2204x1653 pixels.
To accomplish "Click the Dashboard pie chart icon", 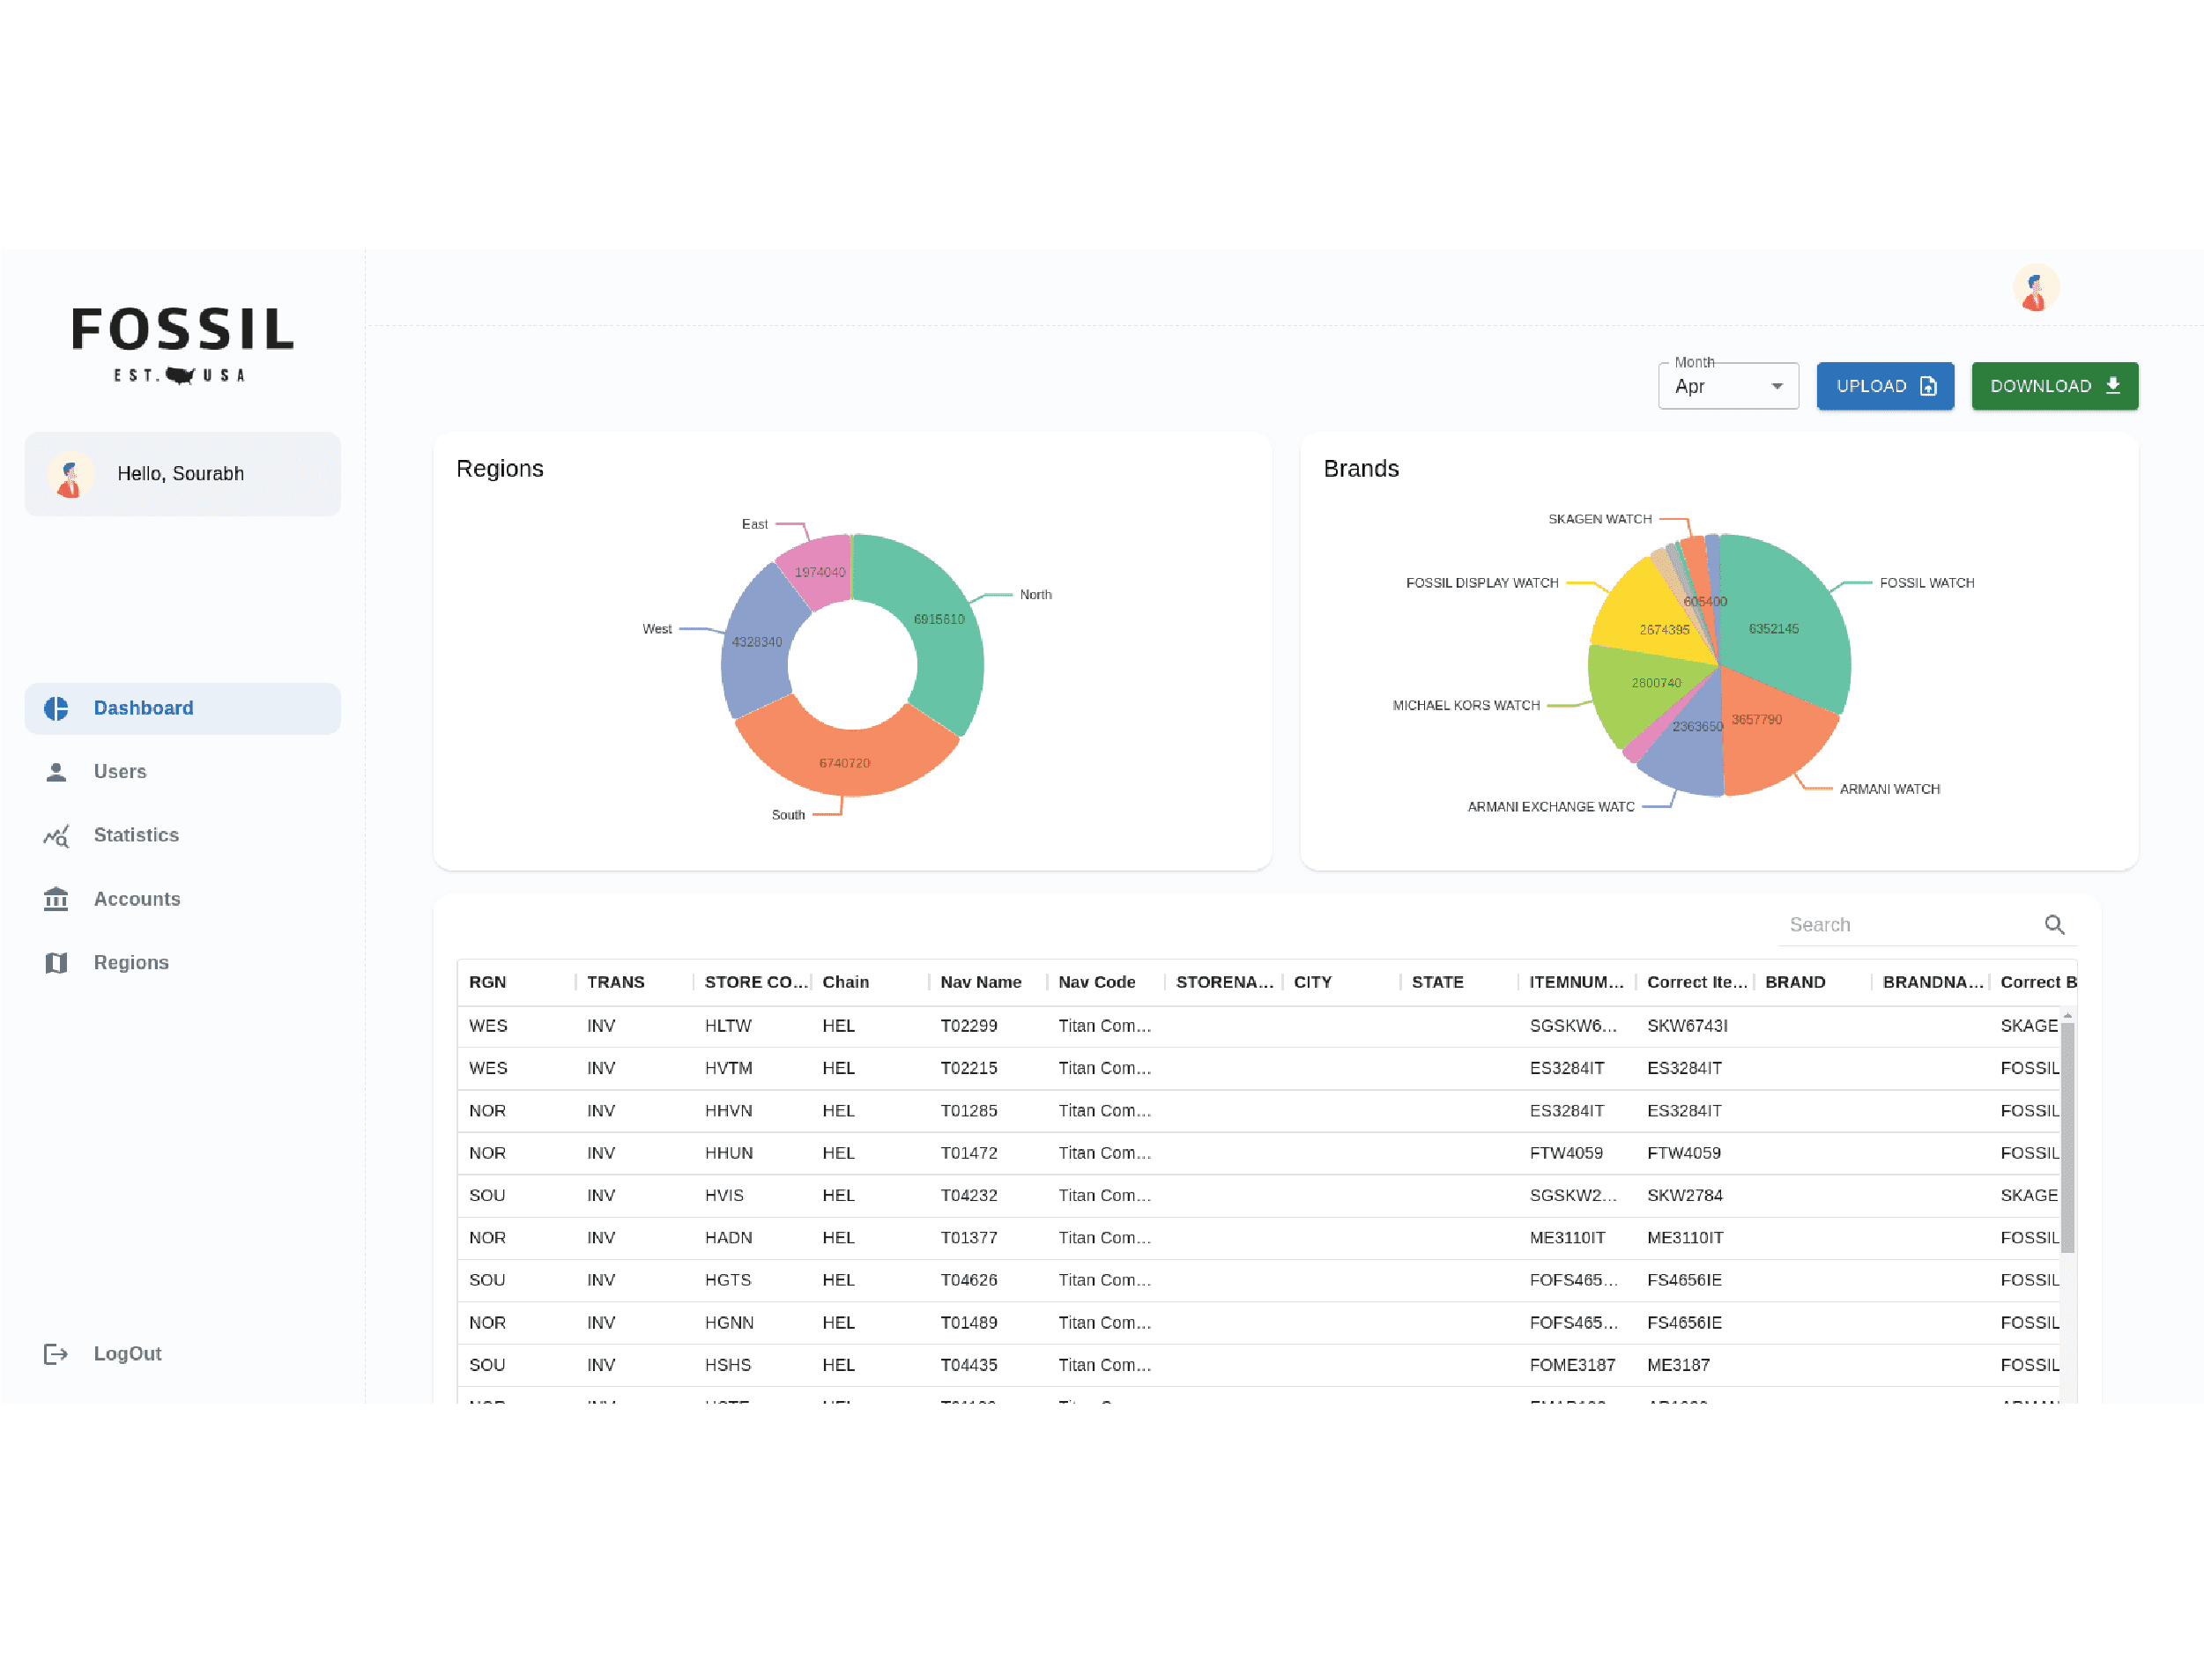I will 56,708.
